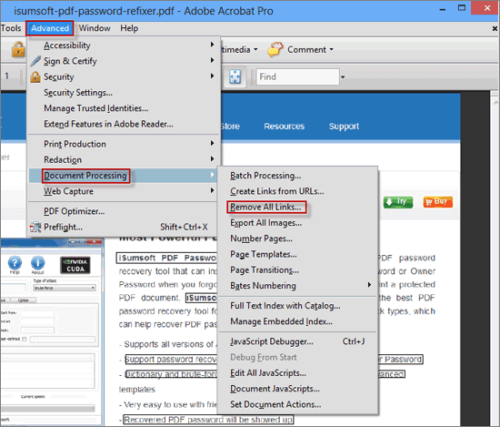
Task: Expand the Document Processing submenu
Action: pyautogui.click(x=123, y=176)
